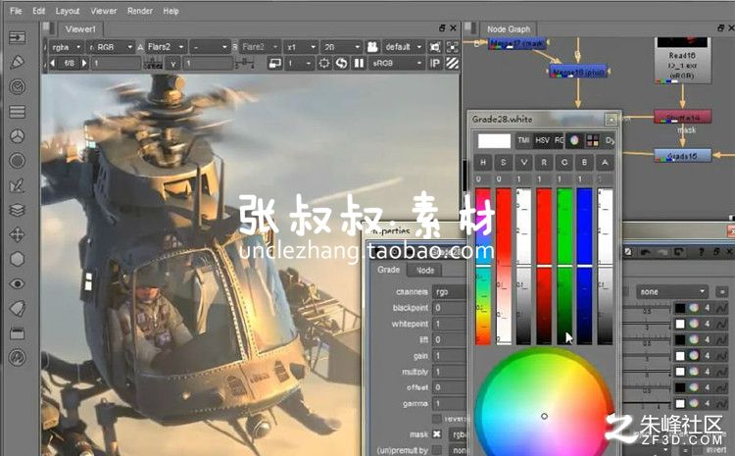
Task: Toggle the viewer proxy mode icon
Action: pos(275,63)
